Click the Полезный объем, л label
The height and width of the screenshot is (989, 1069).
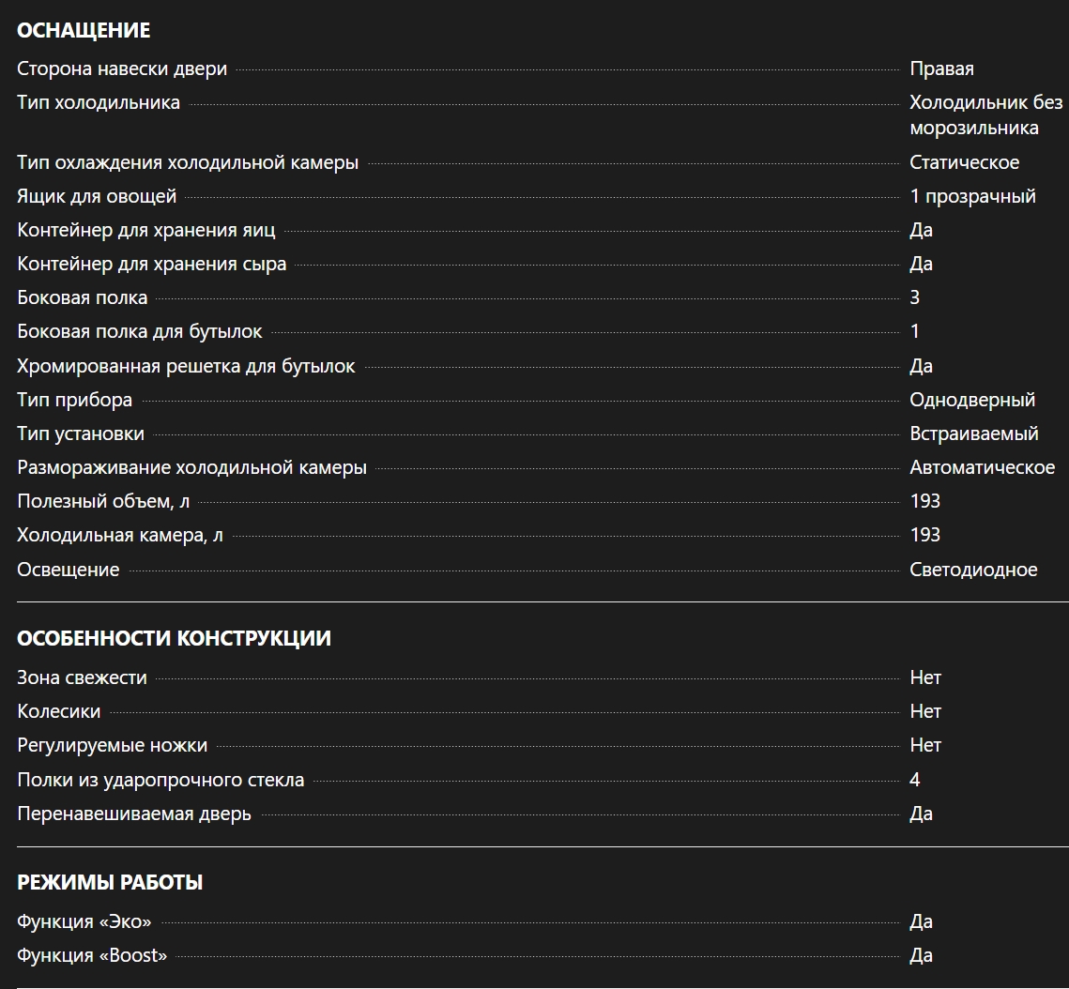coord(103,501)
